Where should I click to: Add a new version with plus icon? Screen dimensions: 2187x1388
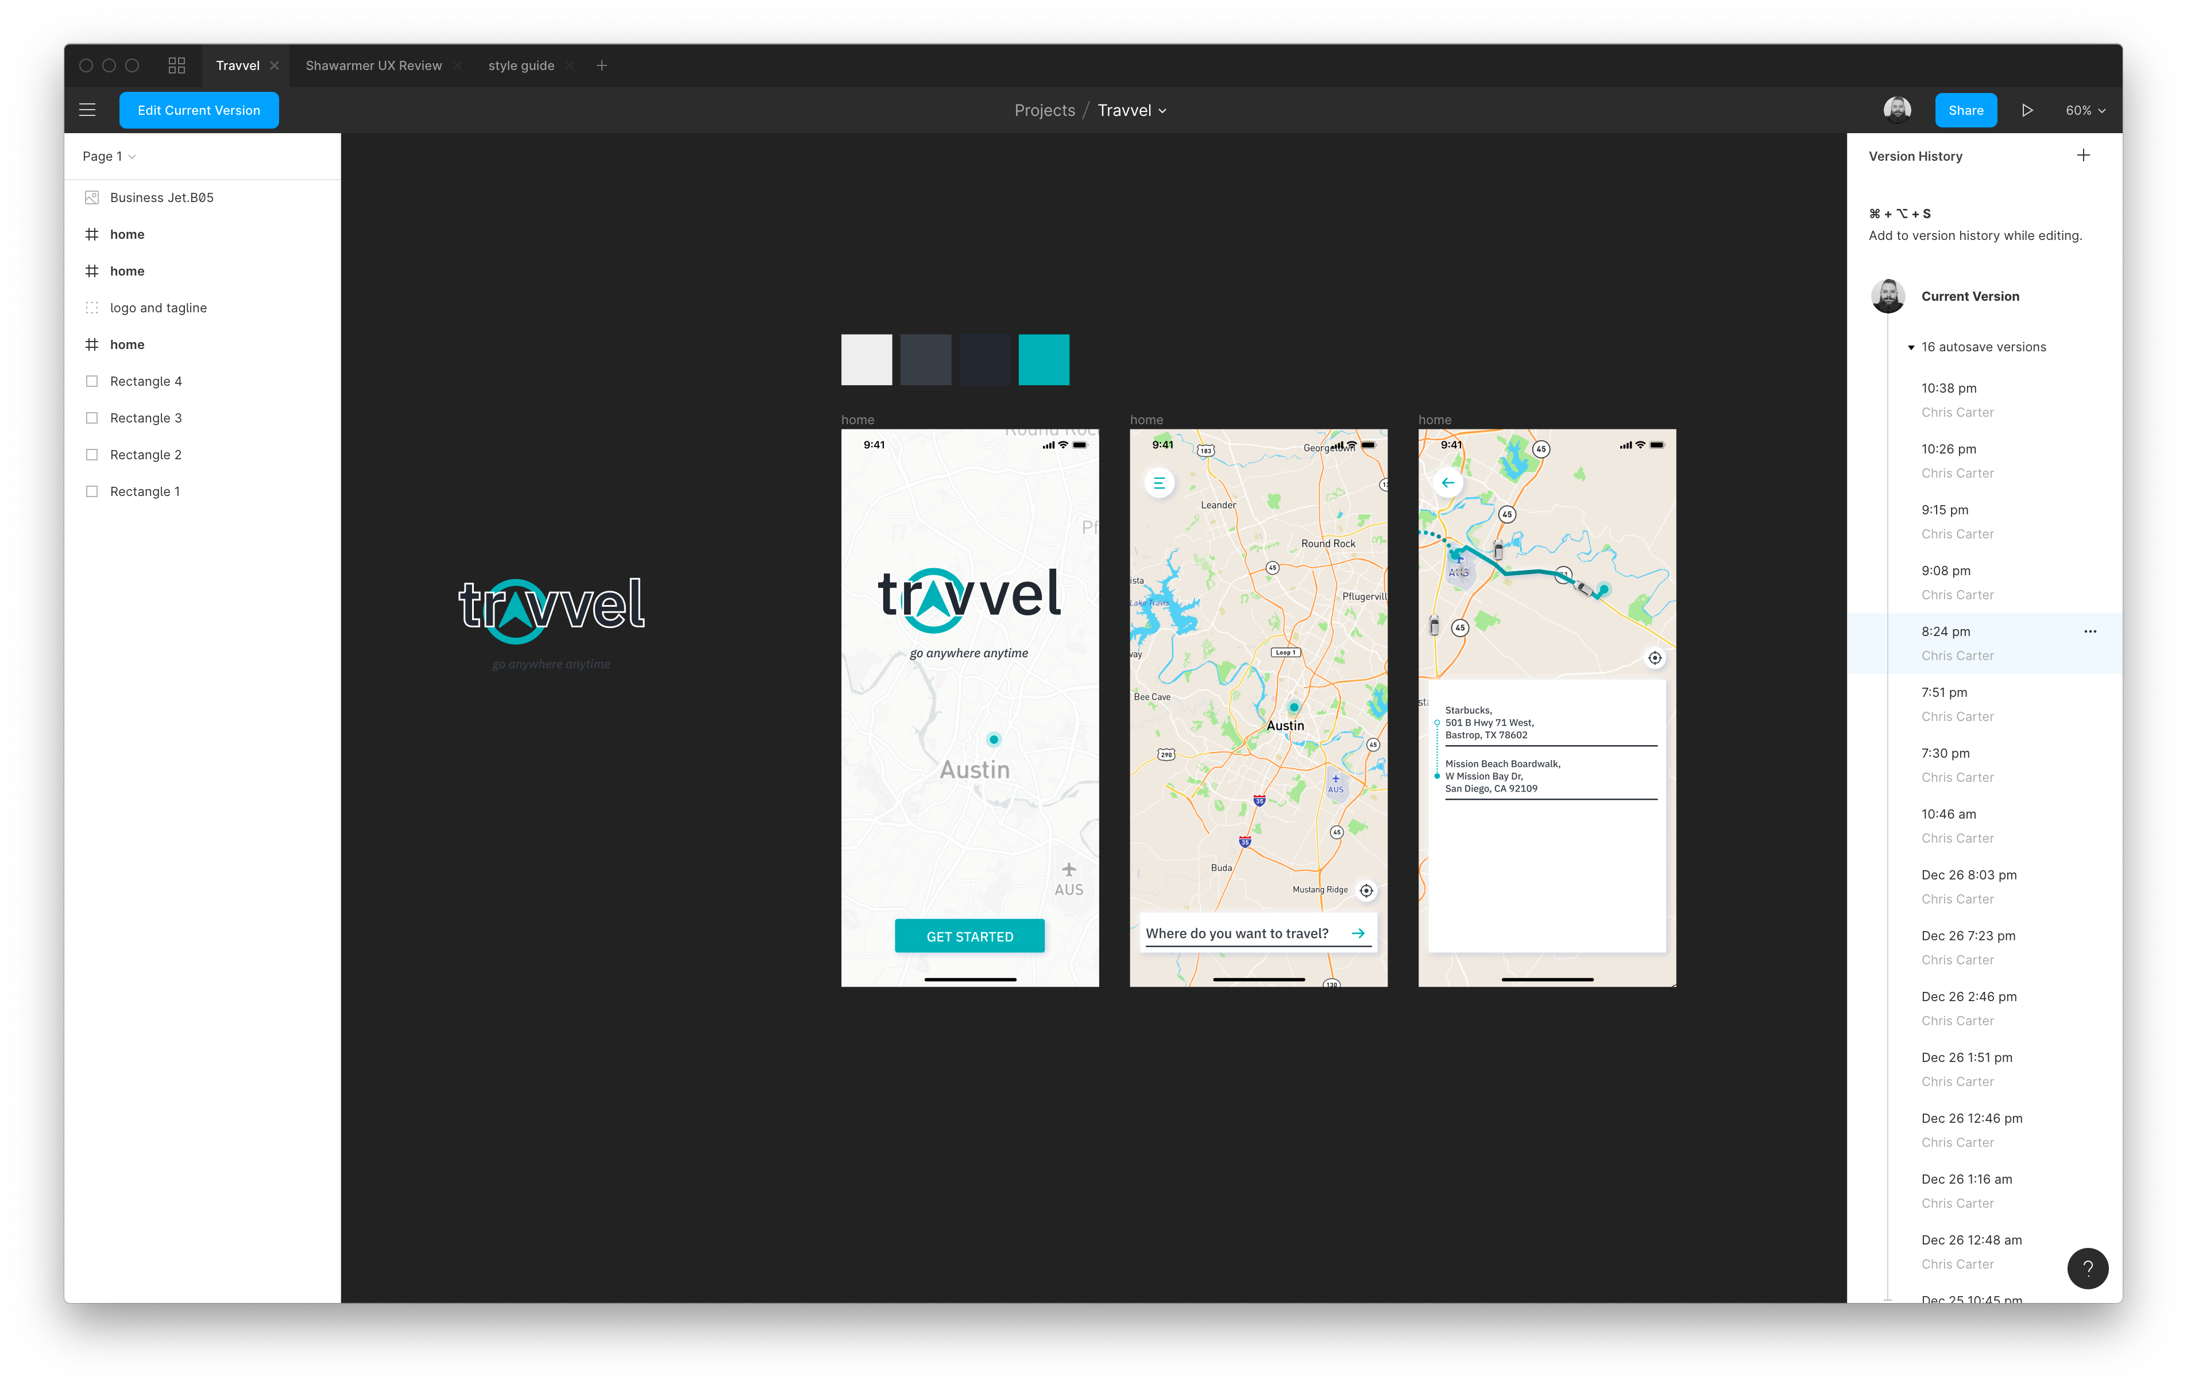pyautogui.click(x=2084, y=155)
